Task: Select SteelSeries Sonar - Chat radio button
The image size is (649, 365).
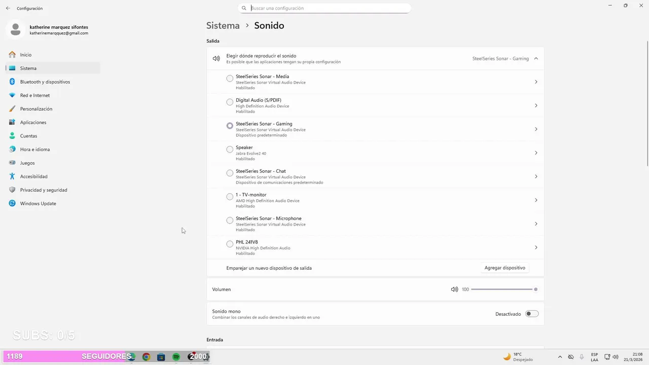Action: (x=230, y=173)
